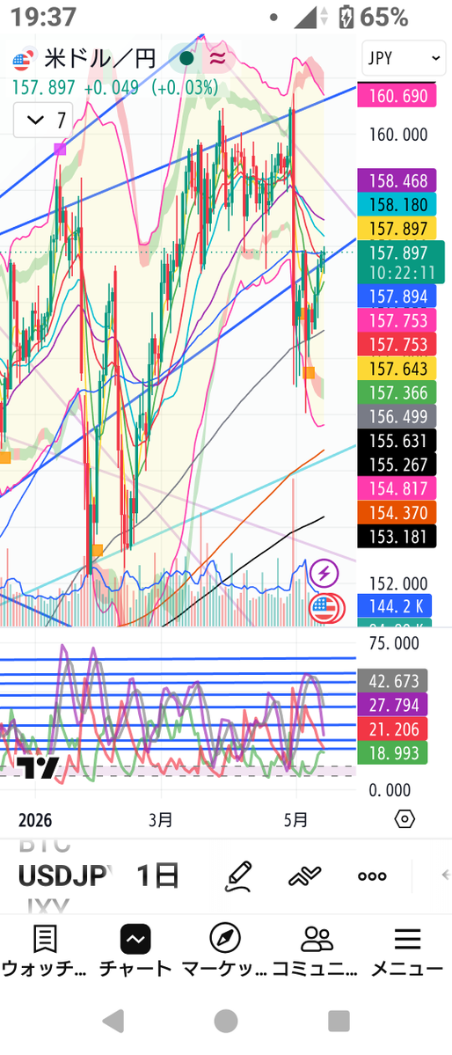
Task: Tap the pink 154.817 price label
Action: tap(397, 488)
